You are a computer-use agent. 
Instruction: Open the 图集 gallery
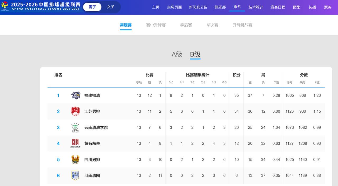(x=297, y=7)
